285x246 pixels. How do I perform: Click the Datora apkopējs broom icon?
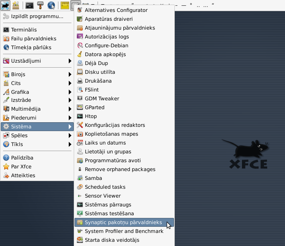point(80,54)
